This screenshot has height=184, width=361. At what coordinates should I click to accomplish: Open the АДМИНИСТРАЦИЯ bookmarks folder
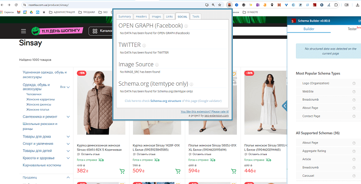pos(62,12)
